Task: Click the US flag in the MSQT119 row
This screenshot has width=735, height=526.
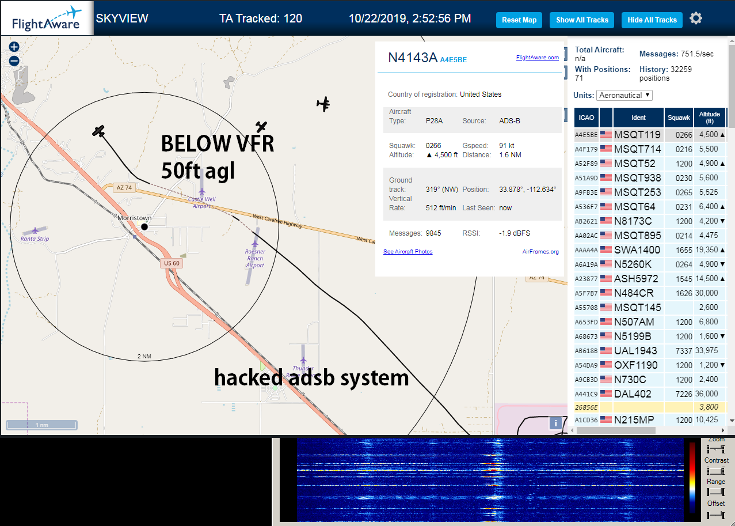Action: pos(605,135)
